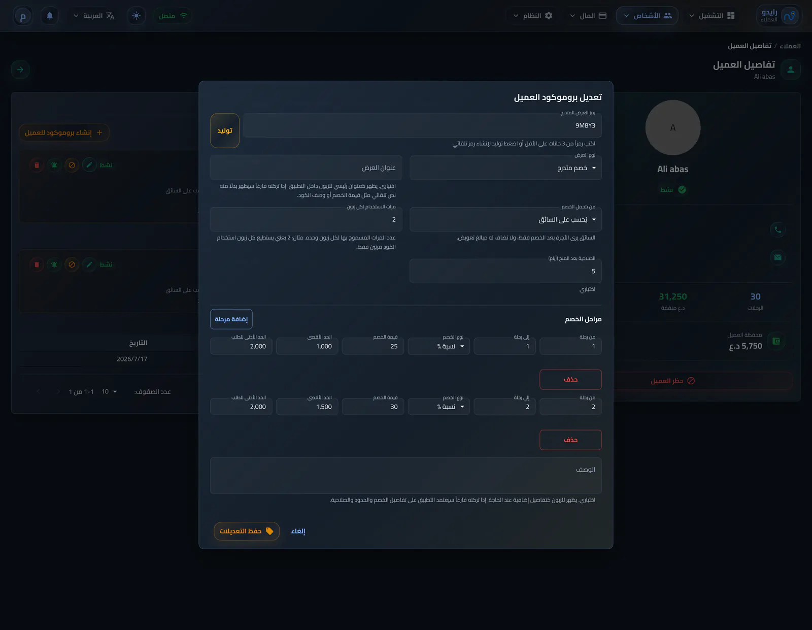812x630 pixels.
Task: Toggle the light/dark theme sun icon
Action: pos(137,16)
